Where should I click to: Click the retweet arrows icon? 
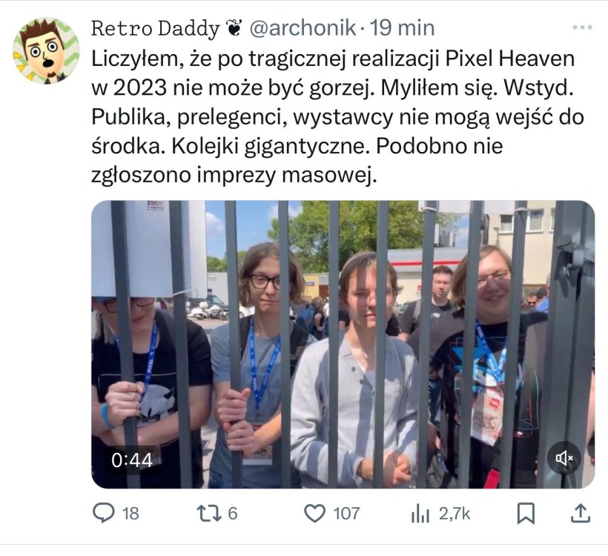tap(209, 513)
